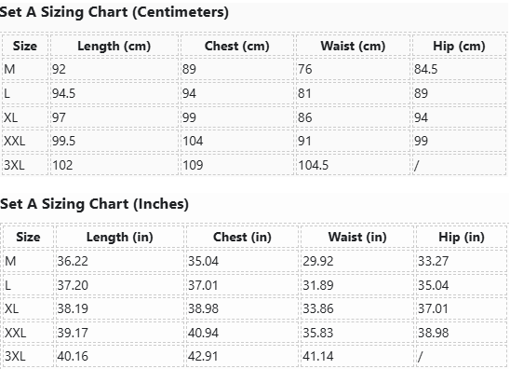Click the XXL hip value 38.98 in inches

click(434, 333)
